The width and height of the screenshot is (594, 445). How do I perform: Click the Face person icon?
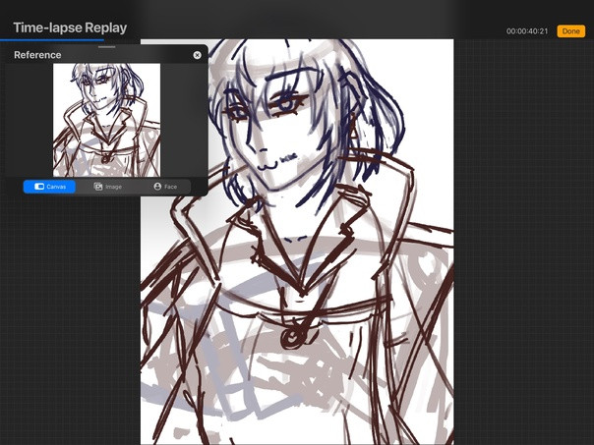click(157, 187)
